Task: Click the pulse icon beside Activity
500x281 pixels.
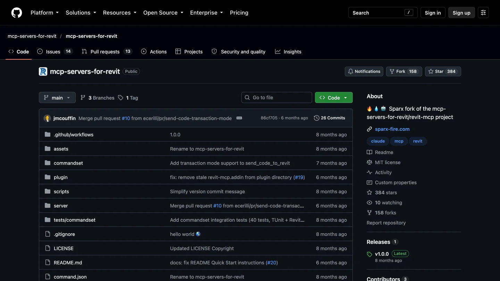Action: pos(369,172)
